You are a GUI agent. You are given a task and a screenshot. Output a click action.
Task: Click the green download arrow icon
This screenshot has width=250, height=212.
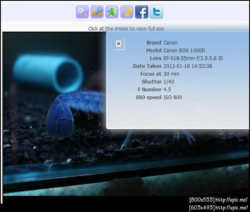(112, 12)
